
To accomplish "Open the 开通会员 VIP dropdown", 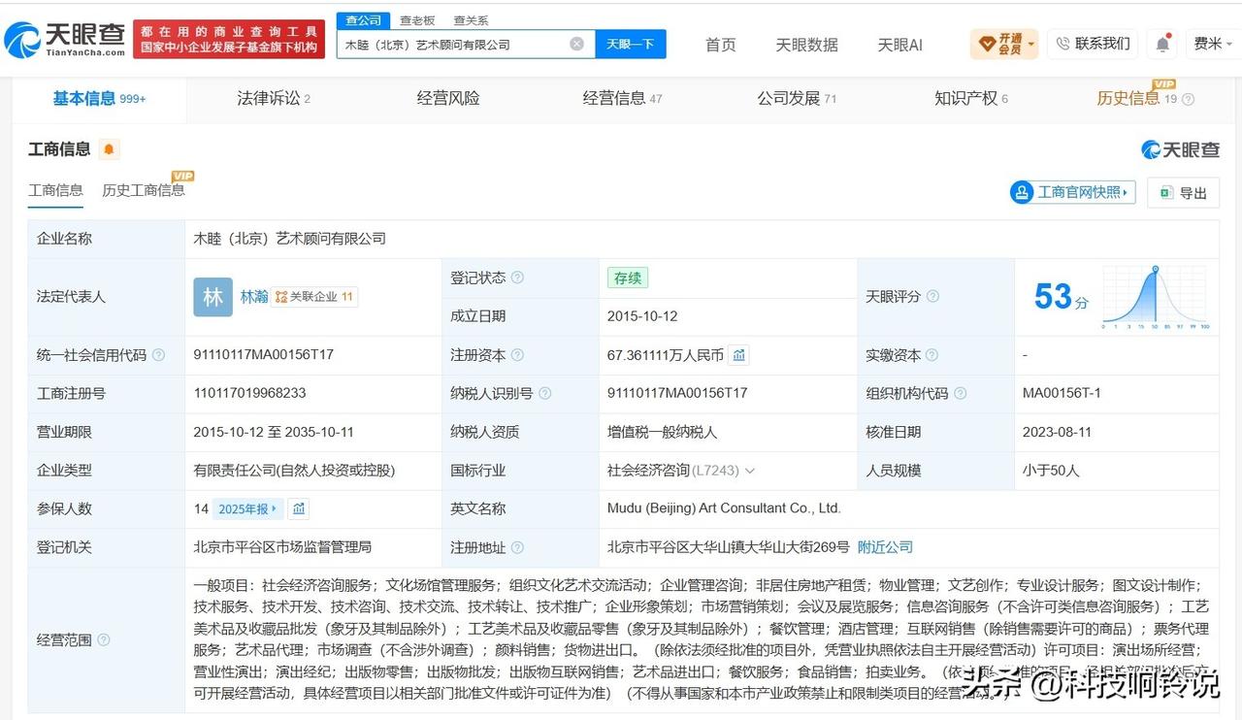I will [1003, 44].
